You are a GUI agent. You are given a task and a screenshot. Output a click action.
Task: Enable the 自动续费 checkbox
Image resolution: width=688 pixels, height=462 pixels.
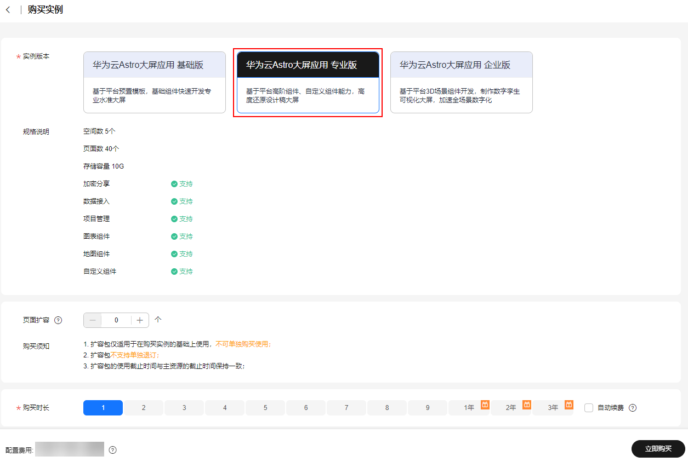click(x=589, y=408)
